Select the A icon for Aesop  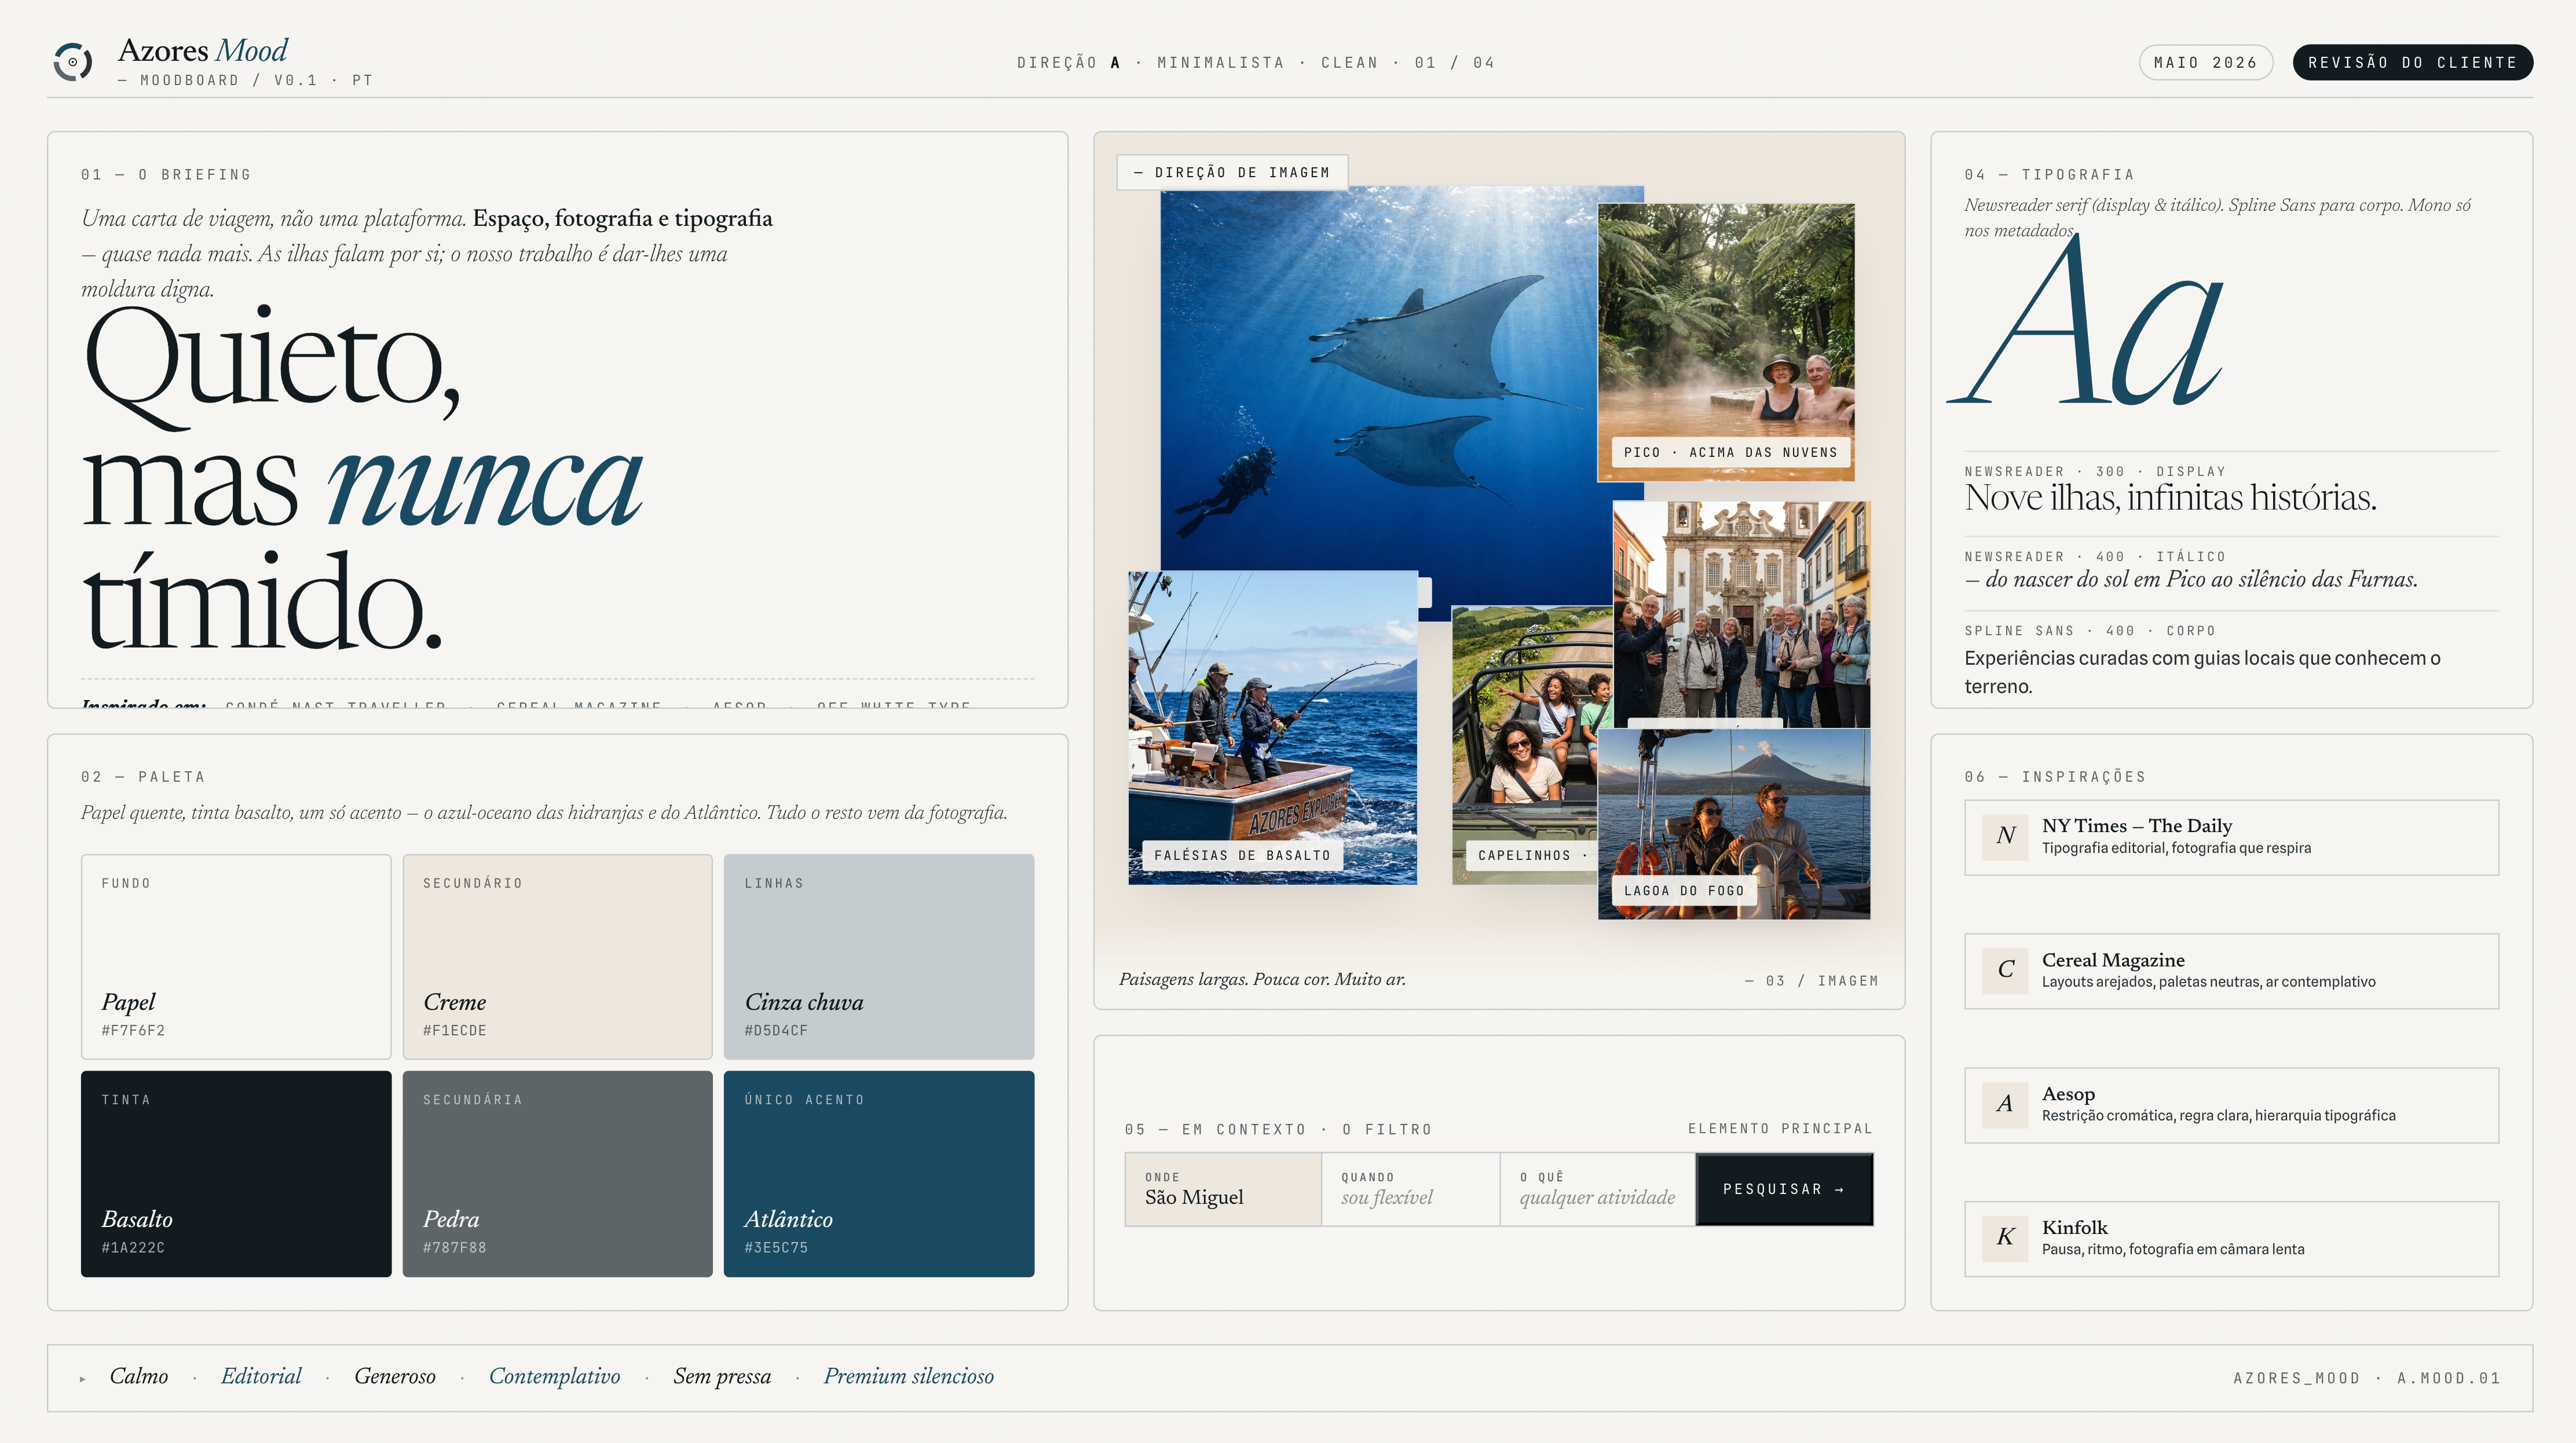click(x=2005, y=1104)
